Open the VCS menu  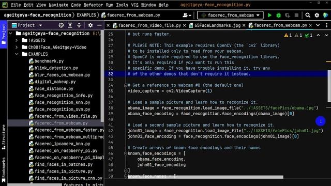coord(134,5)
